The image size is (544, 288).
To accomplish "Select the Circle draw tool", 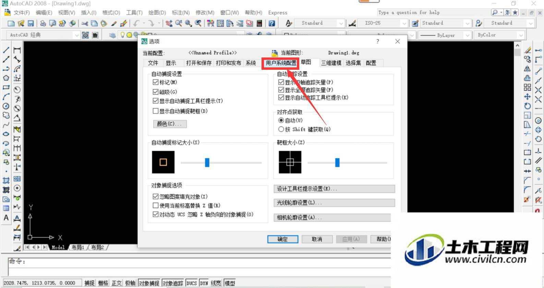I will (6, 106).
